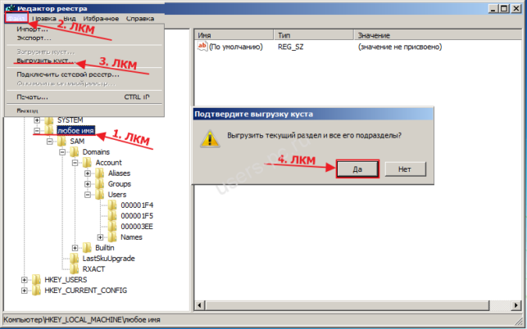Expand the HKEY_CURRENT_CONFIG branch
The image size is (527, 329).
point(25,291)
